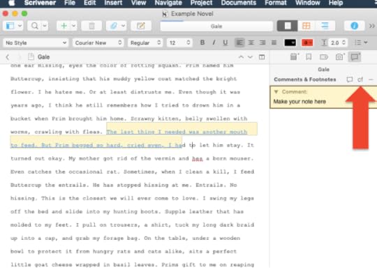377x274 pixels.
Task: Go to next document down arrow
Action: [x=250, y=57]
